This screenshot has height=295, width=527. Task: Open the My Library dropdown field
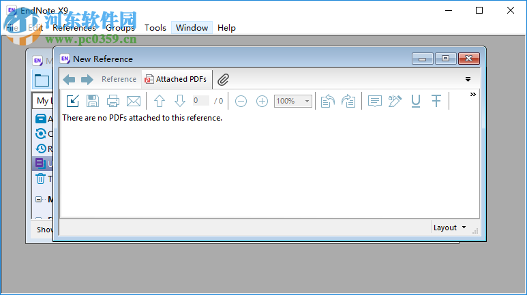pyautogui.click(x=42, y=100)
